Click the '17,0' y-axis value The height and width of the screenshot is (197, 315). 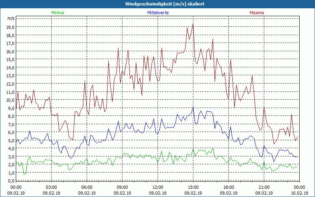pos(11,43)
